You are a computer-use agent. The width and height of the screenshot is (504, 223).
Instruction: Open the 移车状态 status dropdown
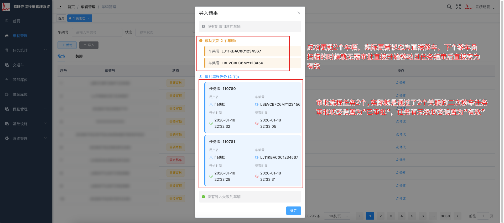tap(165, 32)
